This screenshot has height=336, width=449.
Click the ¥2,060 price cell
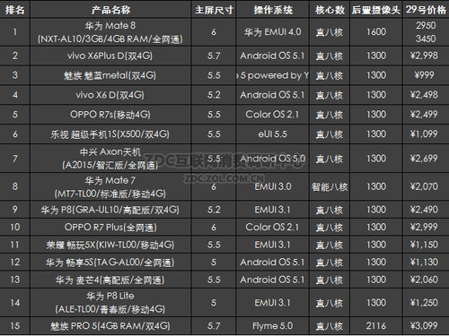pyautogui.click(x=425, y=280)
